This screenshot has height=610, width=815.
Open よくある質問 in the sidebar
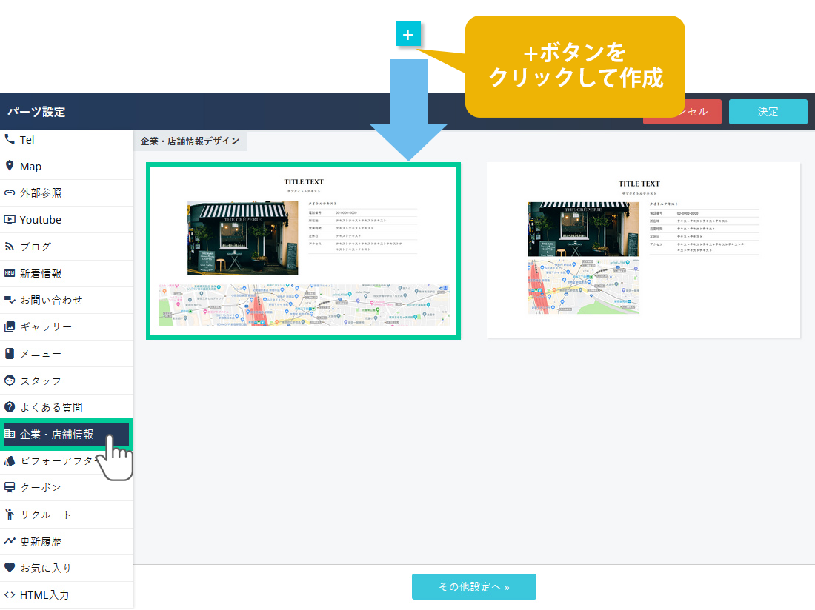click(x=51, y=407)
